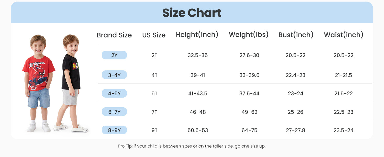Select the 9T US size cell

[x=154, y=130]
